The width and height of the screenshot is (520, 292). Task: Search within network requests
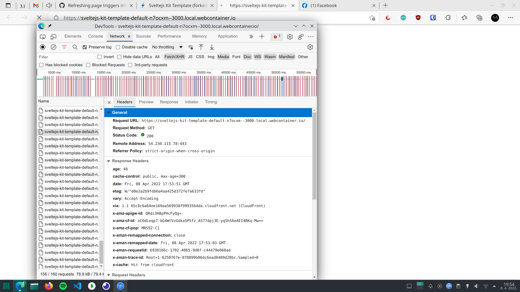point(75,47)
